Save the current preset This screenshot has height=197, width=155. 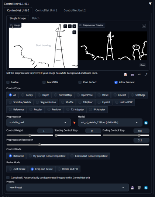(132, 188)
